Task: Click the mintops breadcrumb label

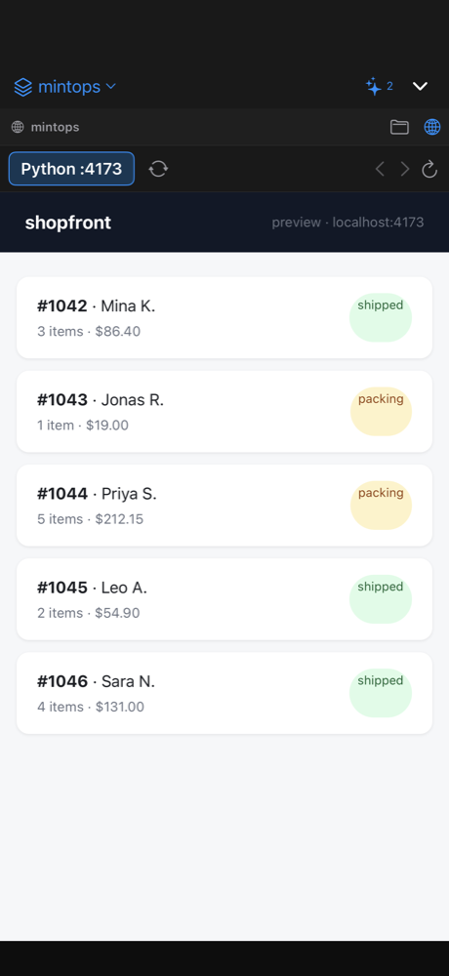Action: pos(56,127)
